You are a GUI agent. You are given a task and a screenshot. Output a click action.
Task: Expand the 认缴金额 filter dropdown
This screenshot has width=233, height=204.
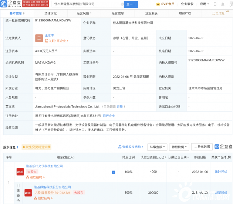157,147
